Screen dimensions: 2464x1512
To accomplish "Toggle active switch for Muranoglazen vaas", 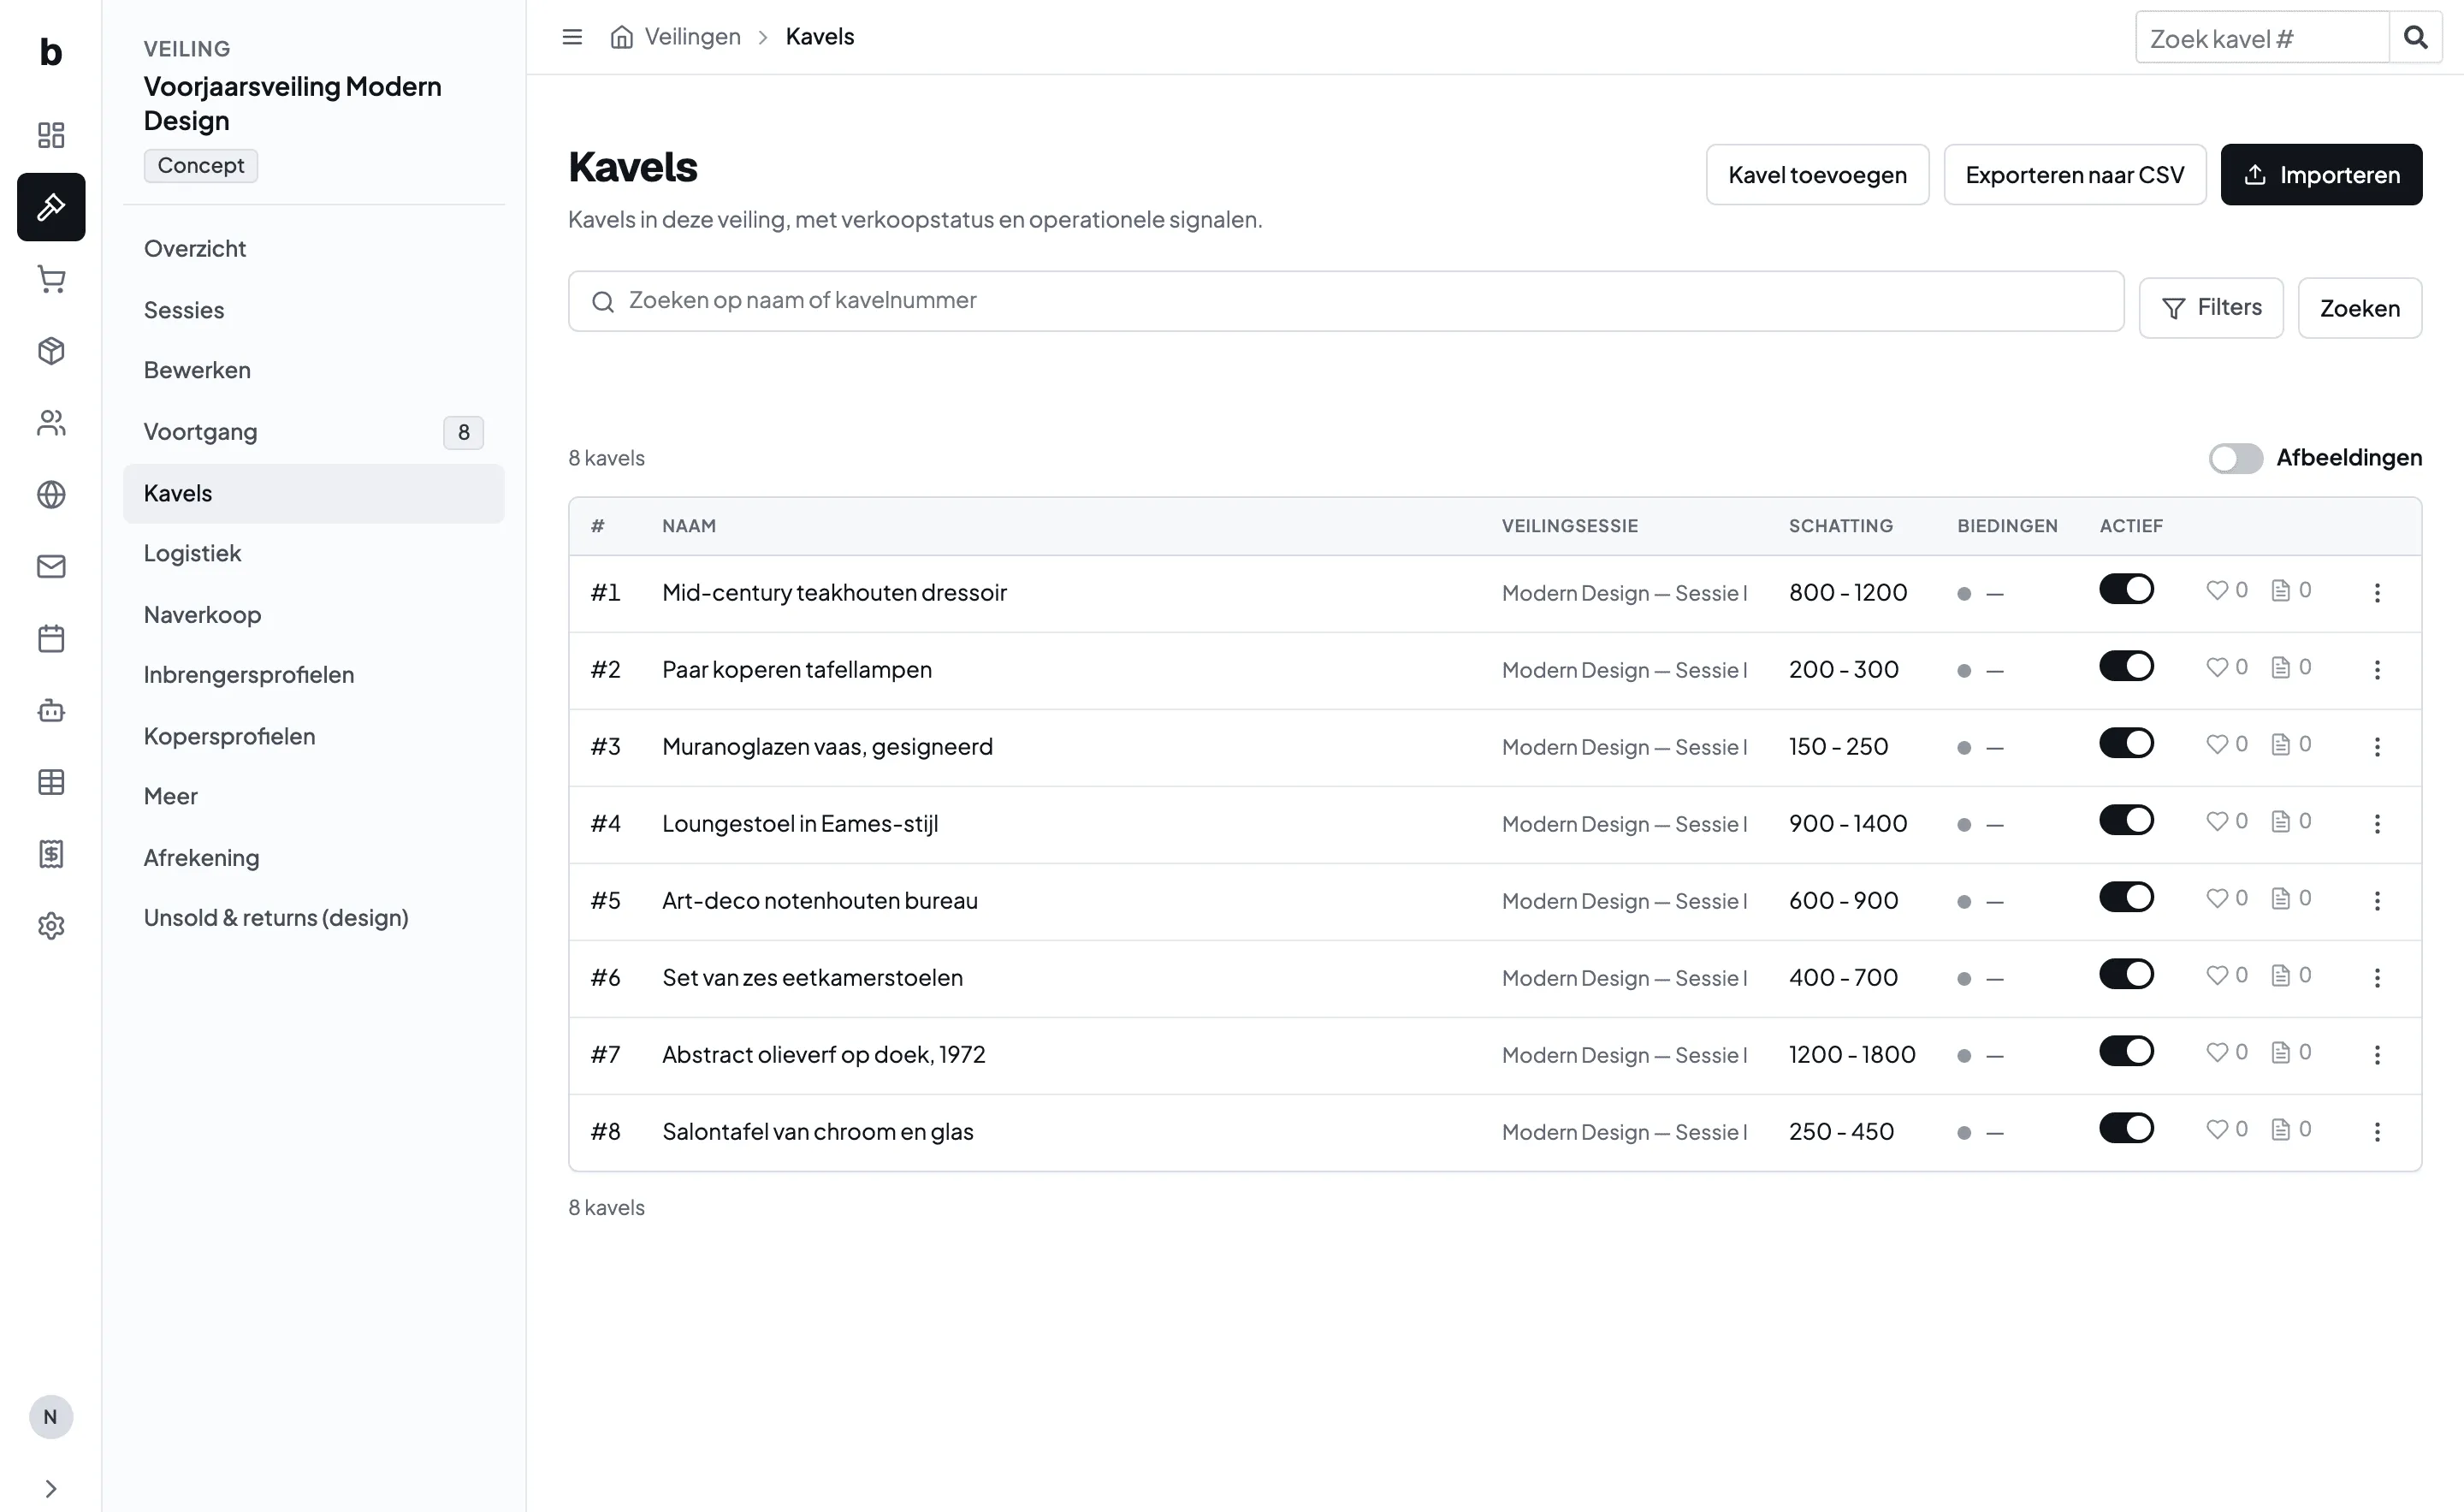I will point(2127,743).
